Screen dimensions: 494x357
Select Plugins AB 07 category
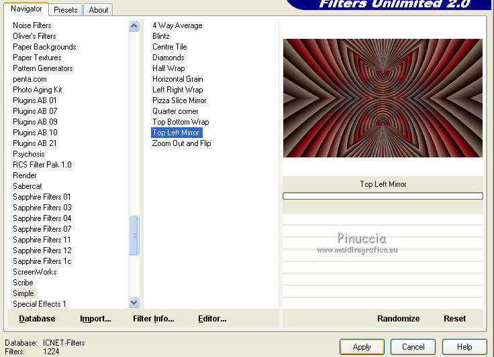pos(35,111)
